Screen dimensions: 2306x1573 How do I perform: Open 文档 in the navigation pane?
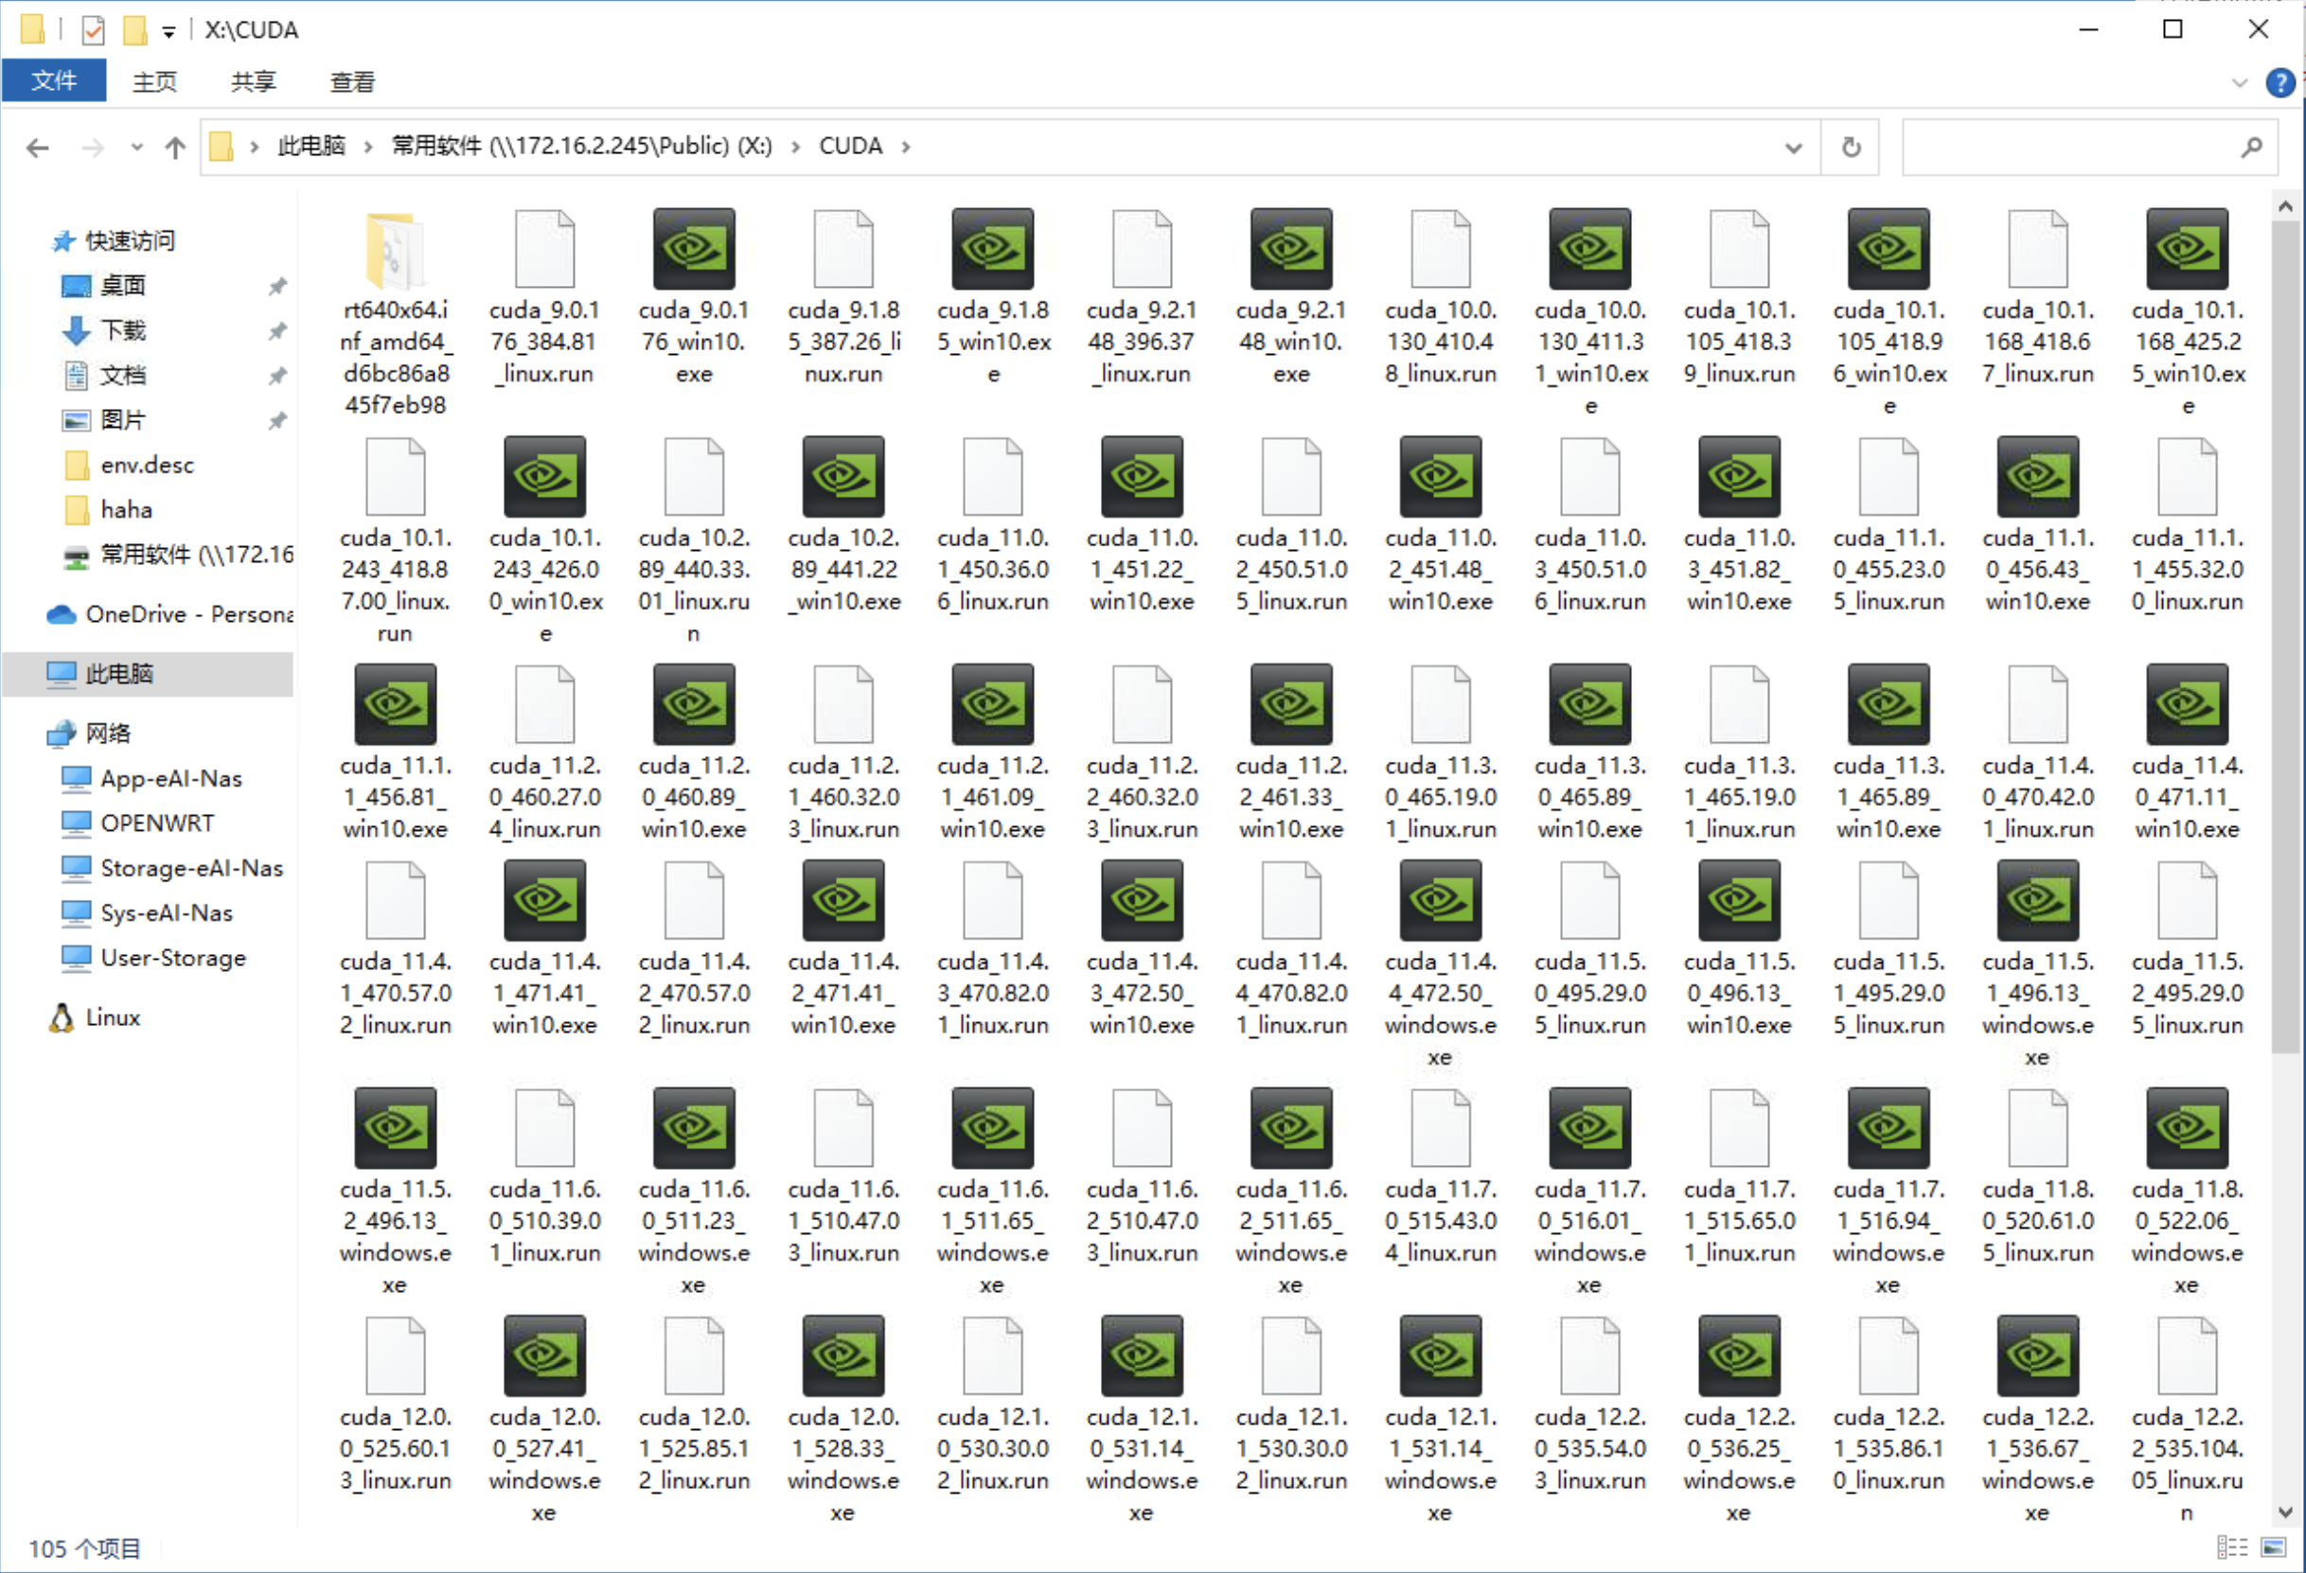click(123, 375)
